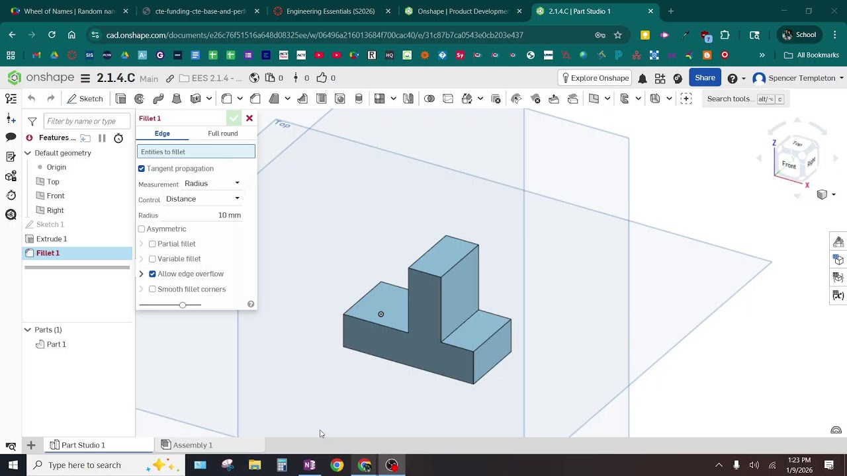Collapse the Parts (1) section
The image size is (847, 476).
coord(28,329)
